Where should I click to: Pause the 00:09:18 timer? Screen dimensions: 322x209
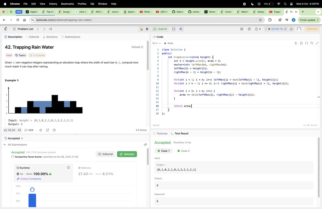pos(270,29)
